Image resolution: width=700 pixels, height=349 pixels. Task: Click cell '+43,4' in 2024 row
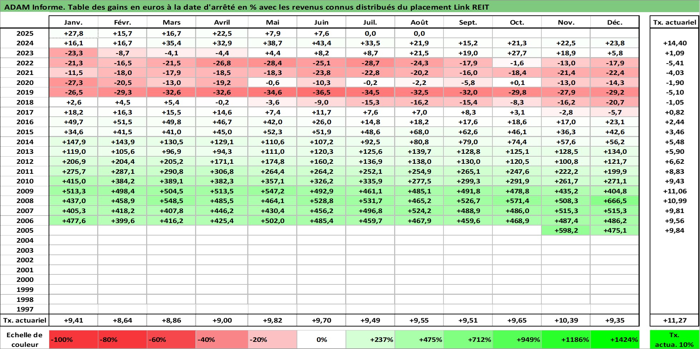pos(321,43)
